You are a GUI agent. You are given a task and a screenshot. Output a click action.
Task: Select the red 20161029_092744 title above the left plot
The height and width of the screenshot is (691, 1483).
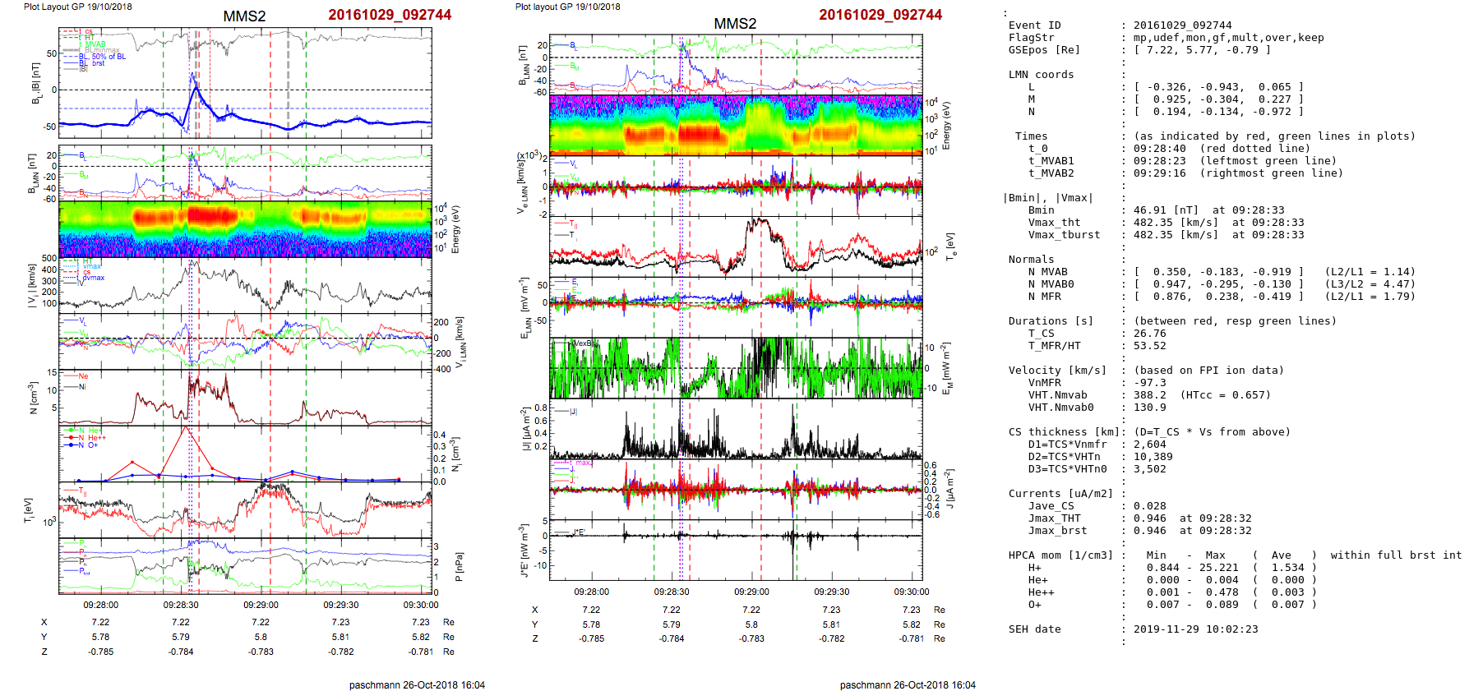click(x=390, y=15)
